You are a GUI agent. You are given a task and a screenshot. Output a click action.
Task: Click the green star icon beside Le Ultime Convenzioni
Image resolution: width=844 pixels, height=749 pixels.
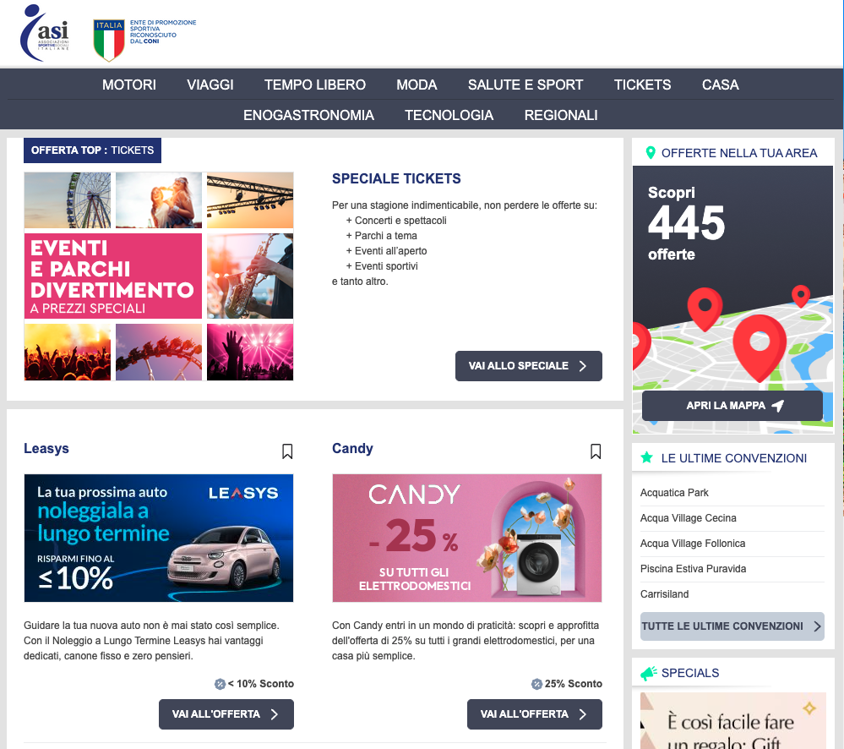tap(646, 457)
